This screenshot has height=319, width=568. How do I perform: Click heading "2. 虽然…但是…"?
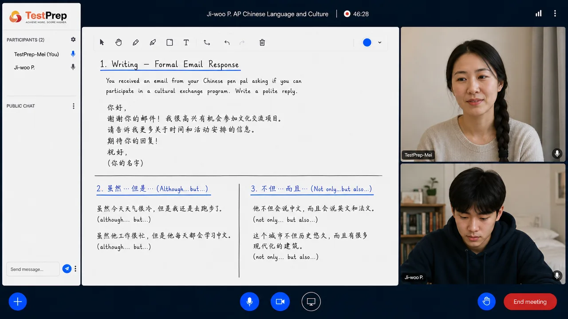tap(152, 189)
